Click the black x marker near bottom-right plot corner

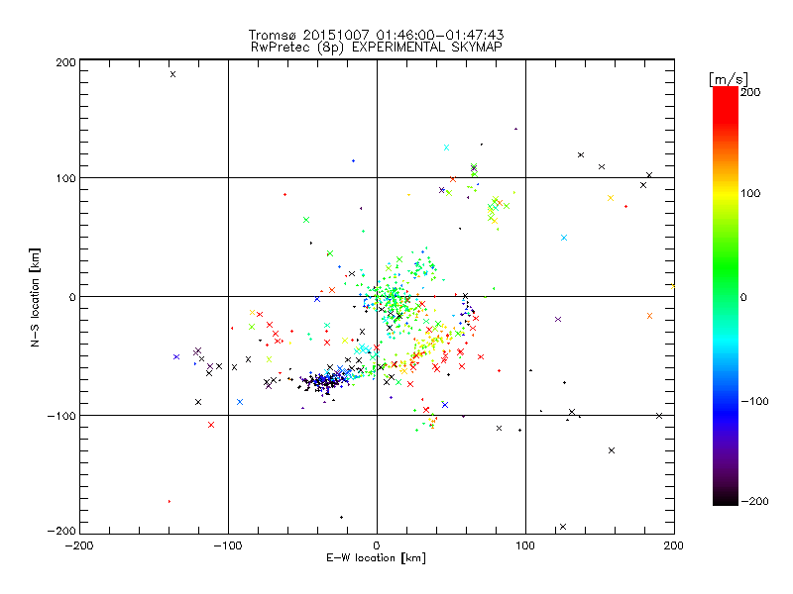pyautogui.click(x=563, y=527)
